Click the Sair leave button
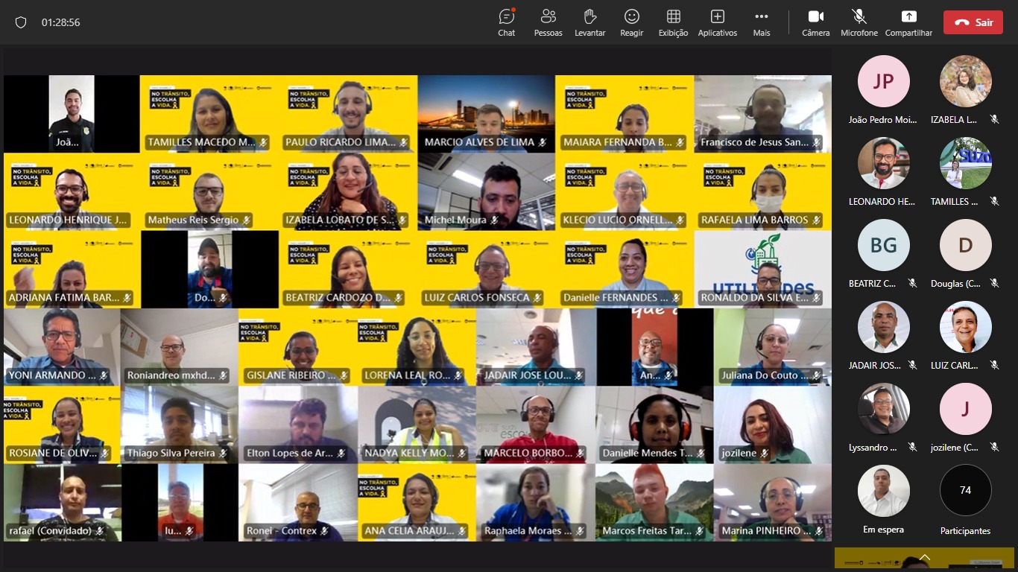This screenshot has width=1018, height=572. point(973,22)
